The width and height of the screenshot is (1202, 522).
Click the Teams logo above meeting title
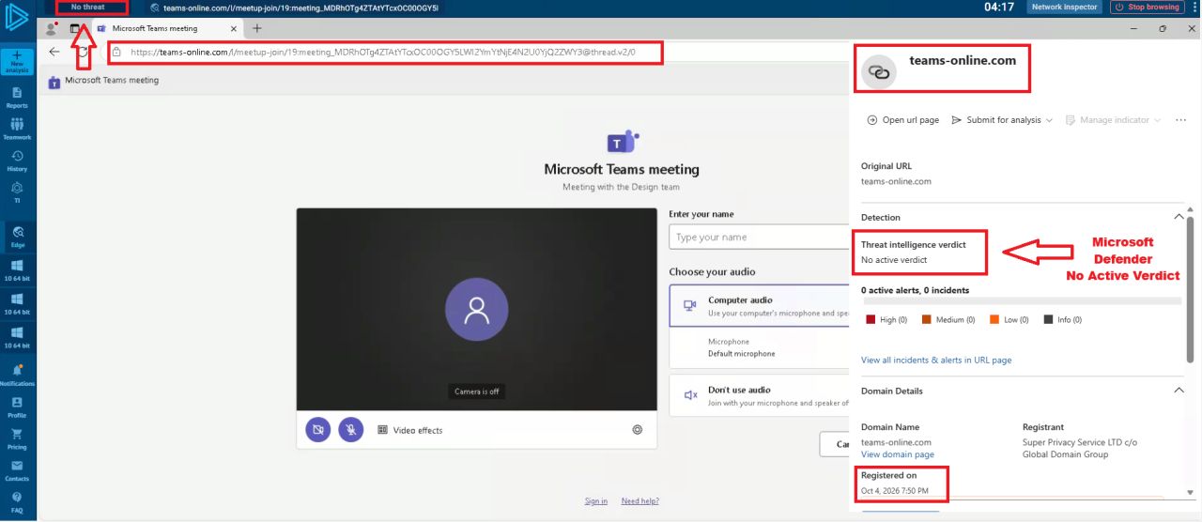click(x=622, y=143)
